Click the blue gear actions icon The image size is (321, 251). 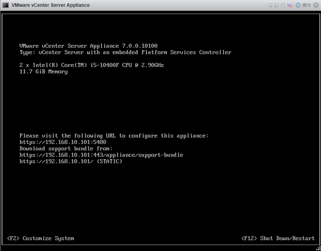tap(298, 5)
